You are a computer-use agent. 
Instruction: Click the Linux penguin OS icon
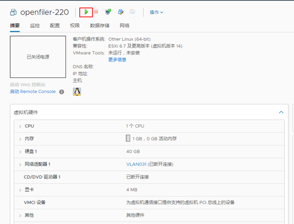77,92
